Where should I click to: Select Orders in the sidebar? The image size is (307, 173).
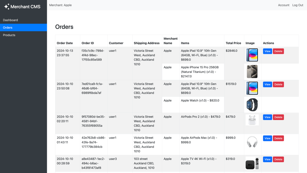tap(8, 28)
